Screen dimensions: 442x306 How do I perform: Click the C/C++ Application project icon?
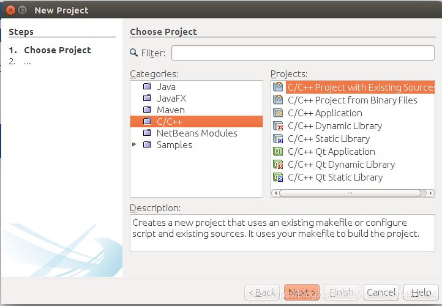[x=278, y=113]
